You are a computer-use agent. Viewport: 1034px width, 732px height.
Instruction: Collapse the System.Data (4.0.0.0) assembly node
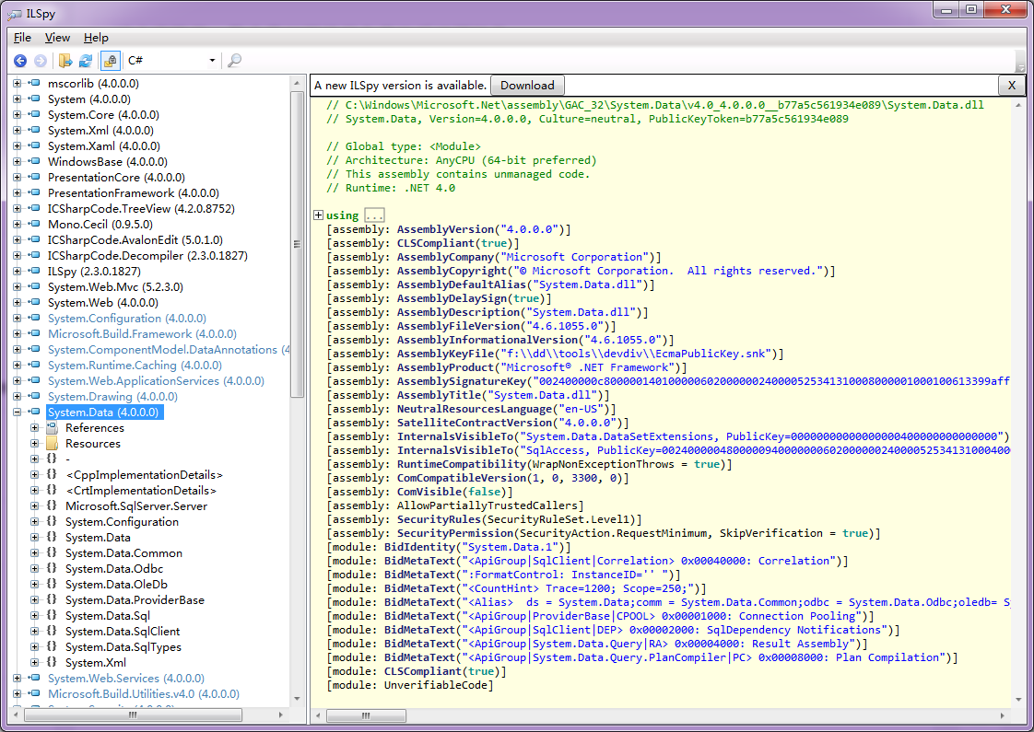click(x=18, y=412)
